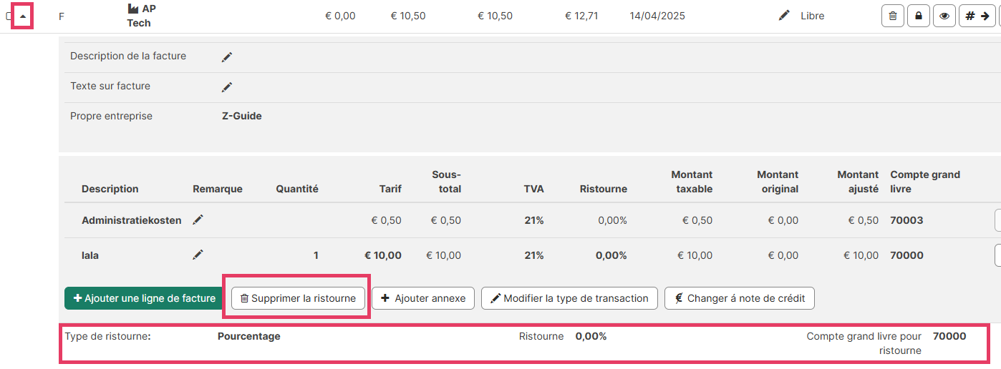This screenshot has width=1001, height=369.
Task: Click the Administratiekosten line description
Action: pyautogui.click(x=131, y=220)
